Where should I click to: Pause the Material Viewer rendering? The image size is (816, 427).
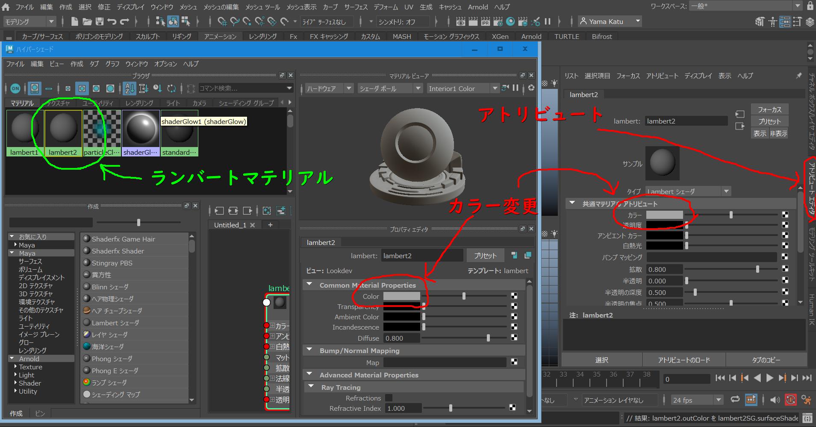point(516,88)
